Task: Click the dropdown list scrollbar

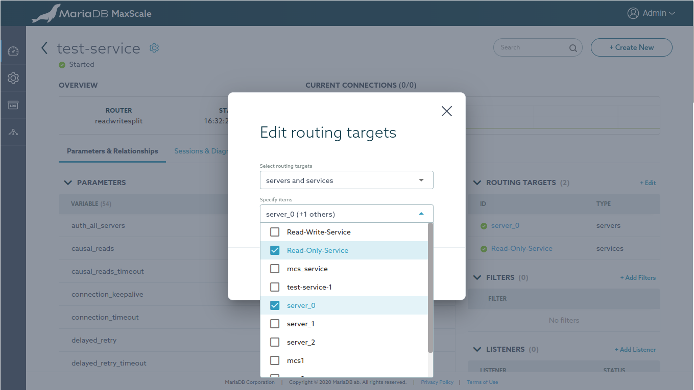Action: (x=430, y=288)
